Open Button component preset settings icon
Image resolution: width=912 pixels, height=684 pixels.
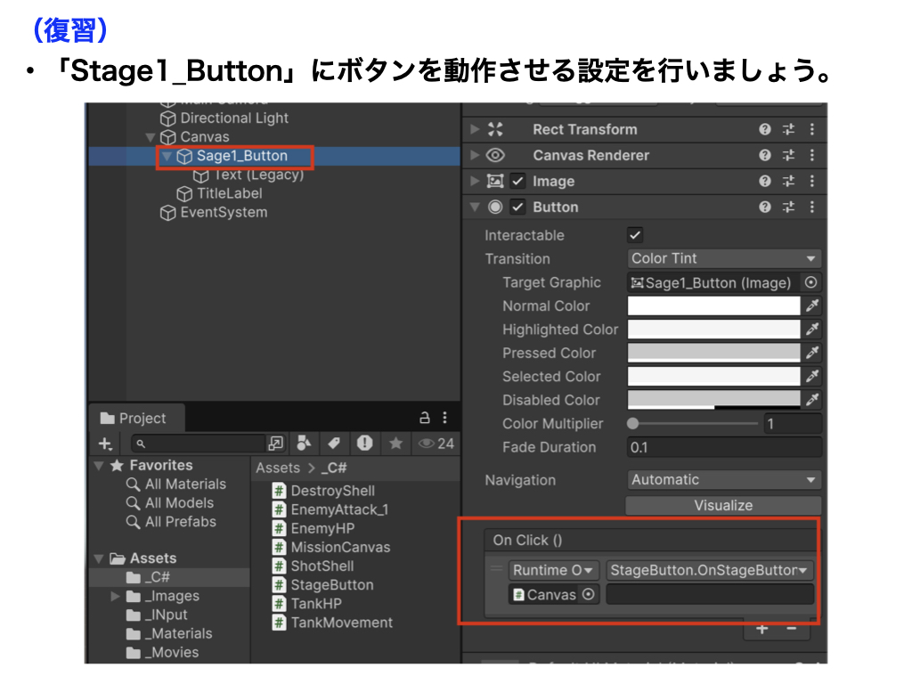tap(788, 208)
